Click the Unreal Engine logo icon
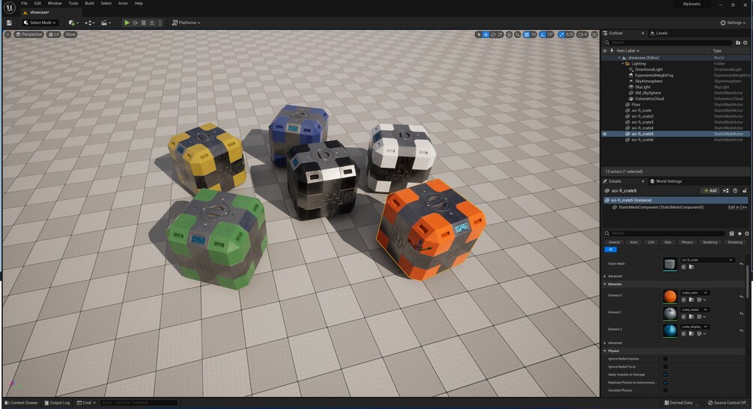This screenshot has height=409, width=753. pyautogui.click(x=10, y=7)
